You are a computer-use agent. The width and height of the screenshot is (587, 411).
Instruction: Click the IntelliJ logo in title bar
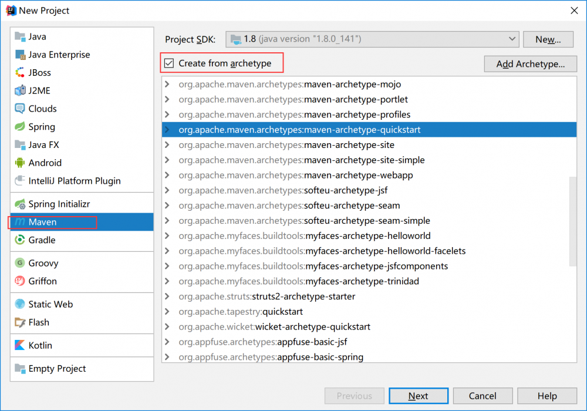(x=11, y=11)
